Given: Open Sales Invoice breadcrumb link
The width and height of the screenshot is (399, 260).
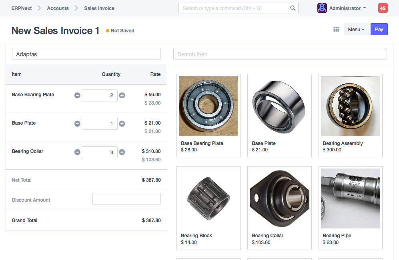Looking at the screenshot, I should [x=99, y=8].
